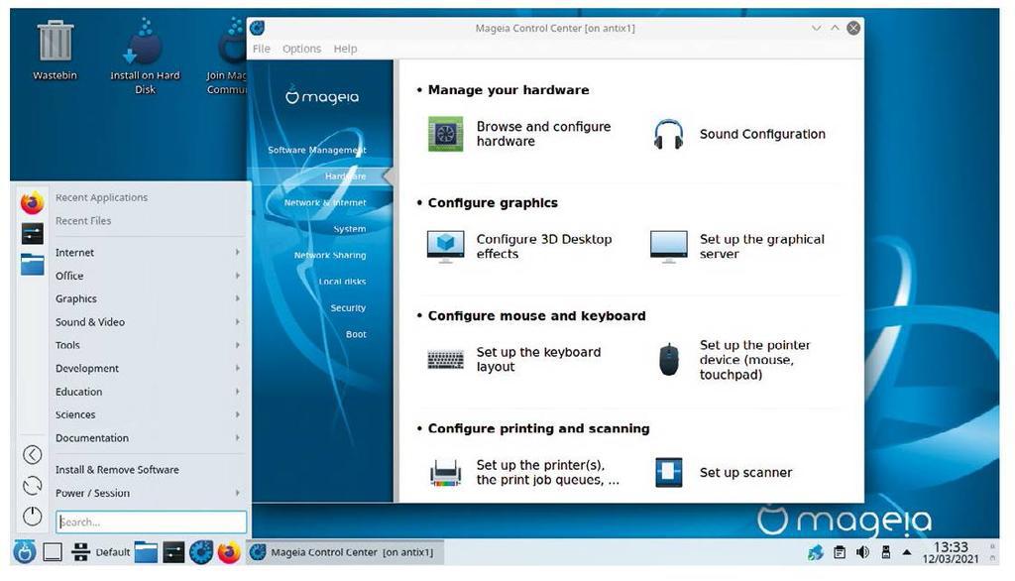This screenshot has width=1015, height=581.
Task: Click the network icon in system tray
Action: pyautogui.click(x=816, y=552)
